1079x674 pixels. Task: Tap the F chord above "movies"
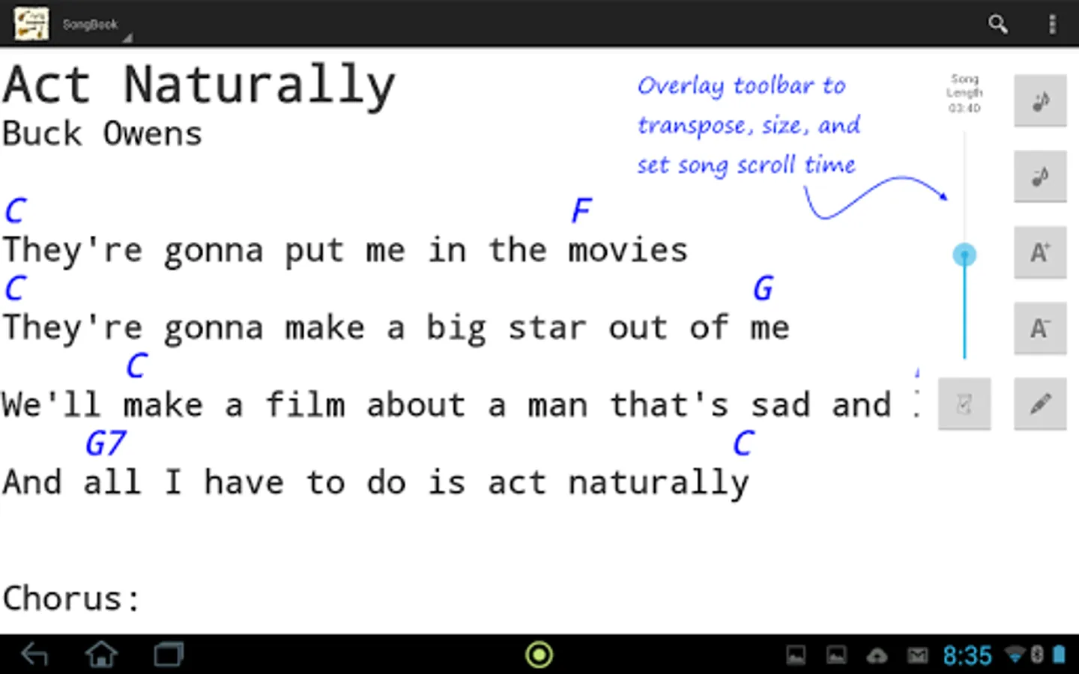pos(581,211)
